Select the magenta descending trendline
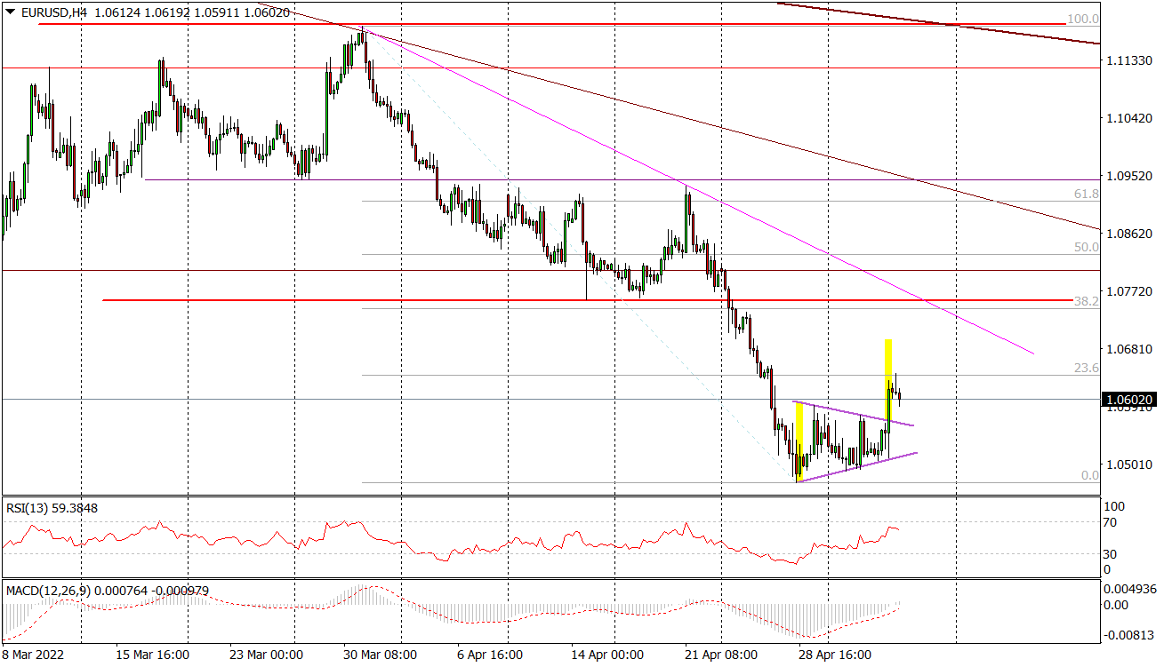This screenshot has width=1164, height=667. [x=698, y=191]
